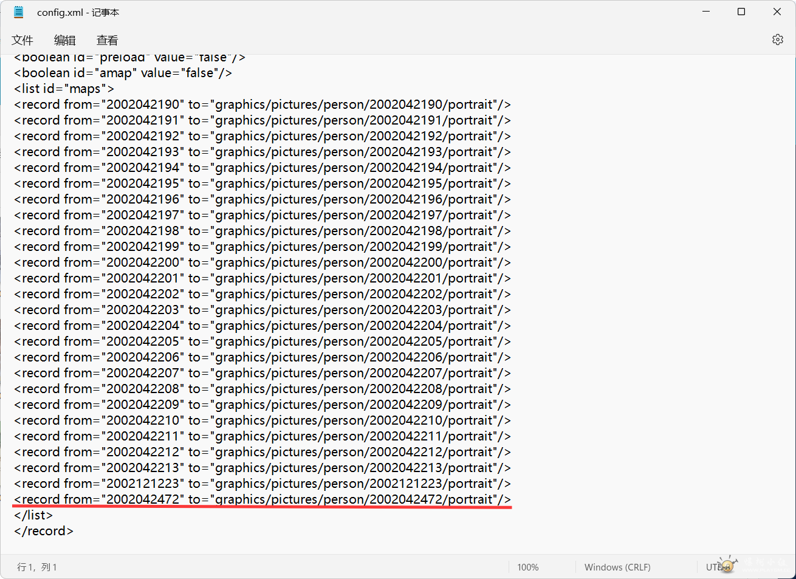Open the 编辑 menu

click(x=65, y=40)
